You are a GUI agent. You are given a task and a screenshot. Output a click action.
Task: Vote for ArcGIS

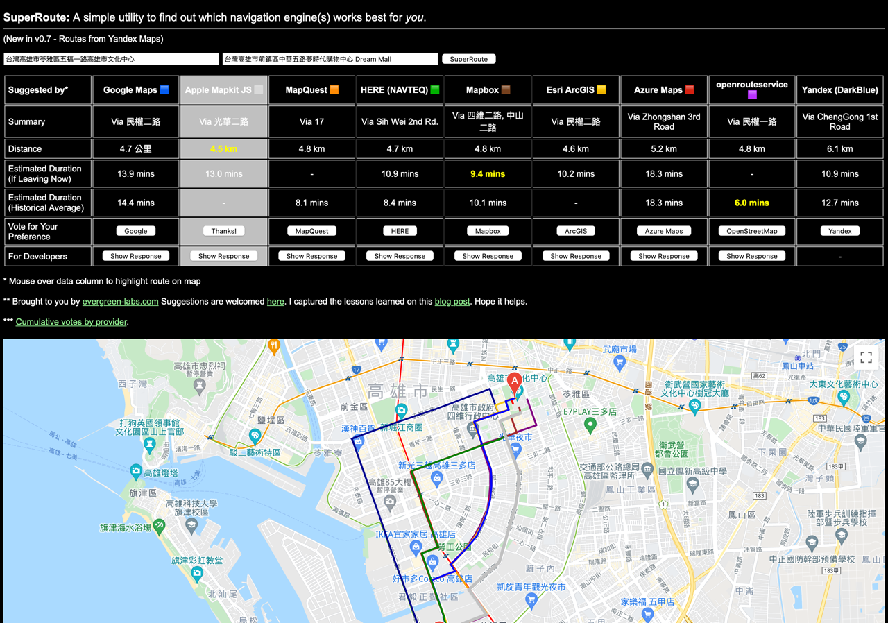coord(576,231)
